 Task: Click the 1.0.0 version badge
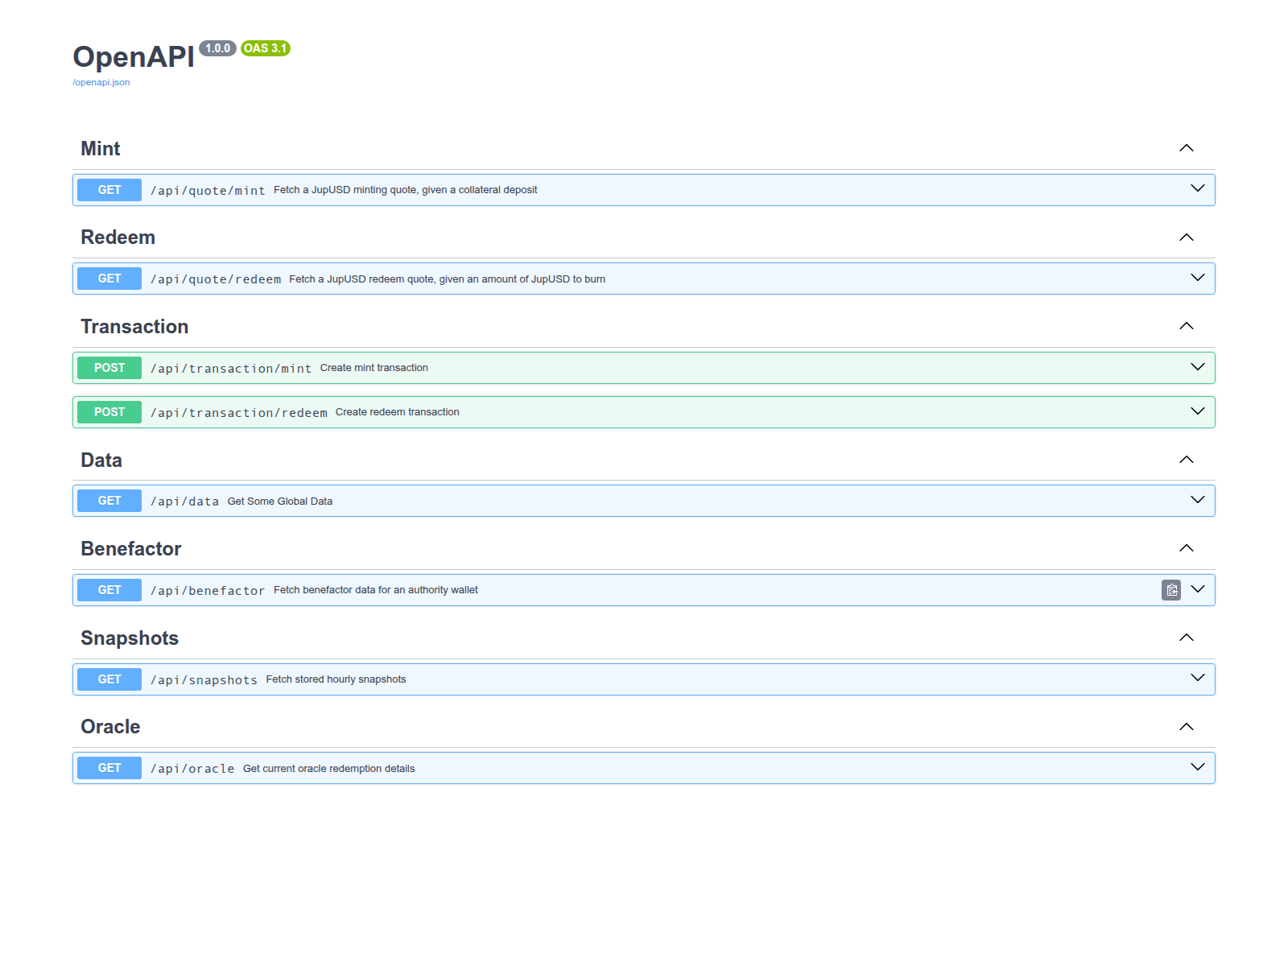pyautogui.click(x=217, y=48)
